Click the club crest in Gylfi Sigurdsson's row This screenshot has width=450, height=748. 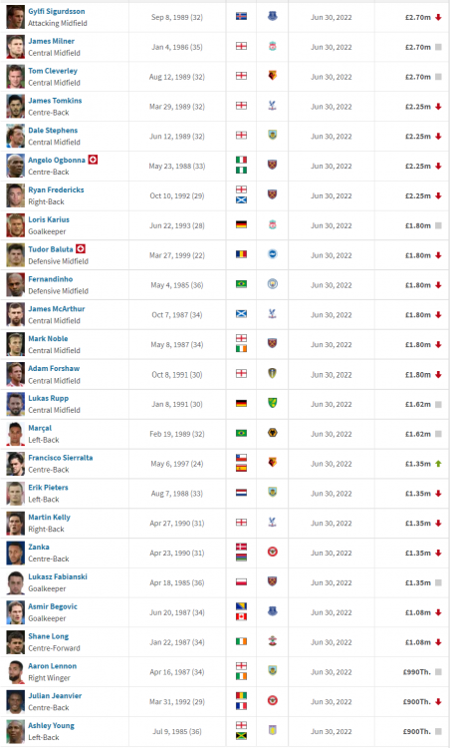[x=273, y=17]
